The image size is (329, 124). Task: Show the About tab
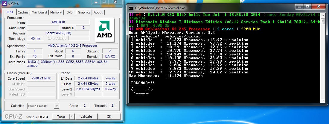[98, 12]
